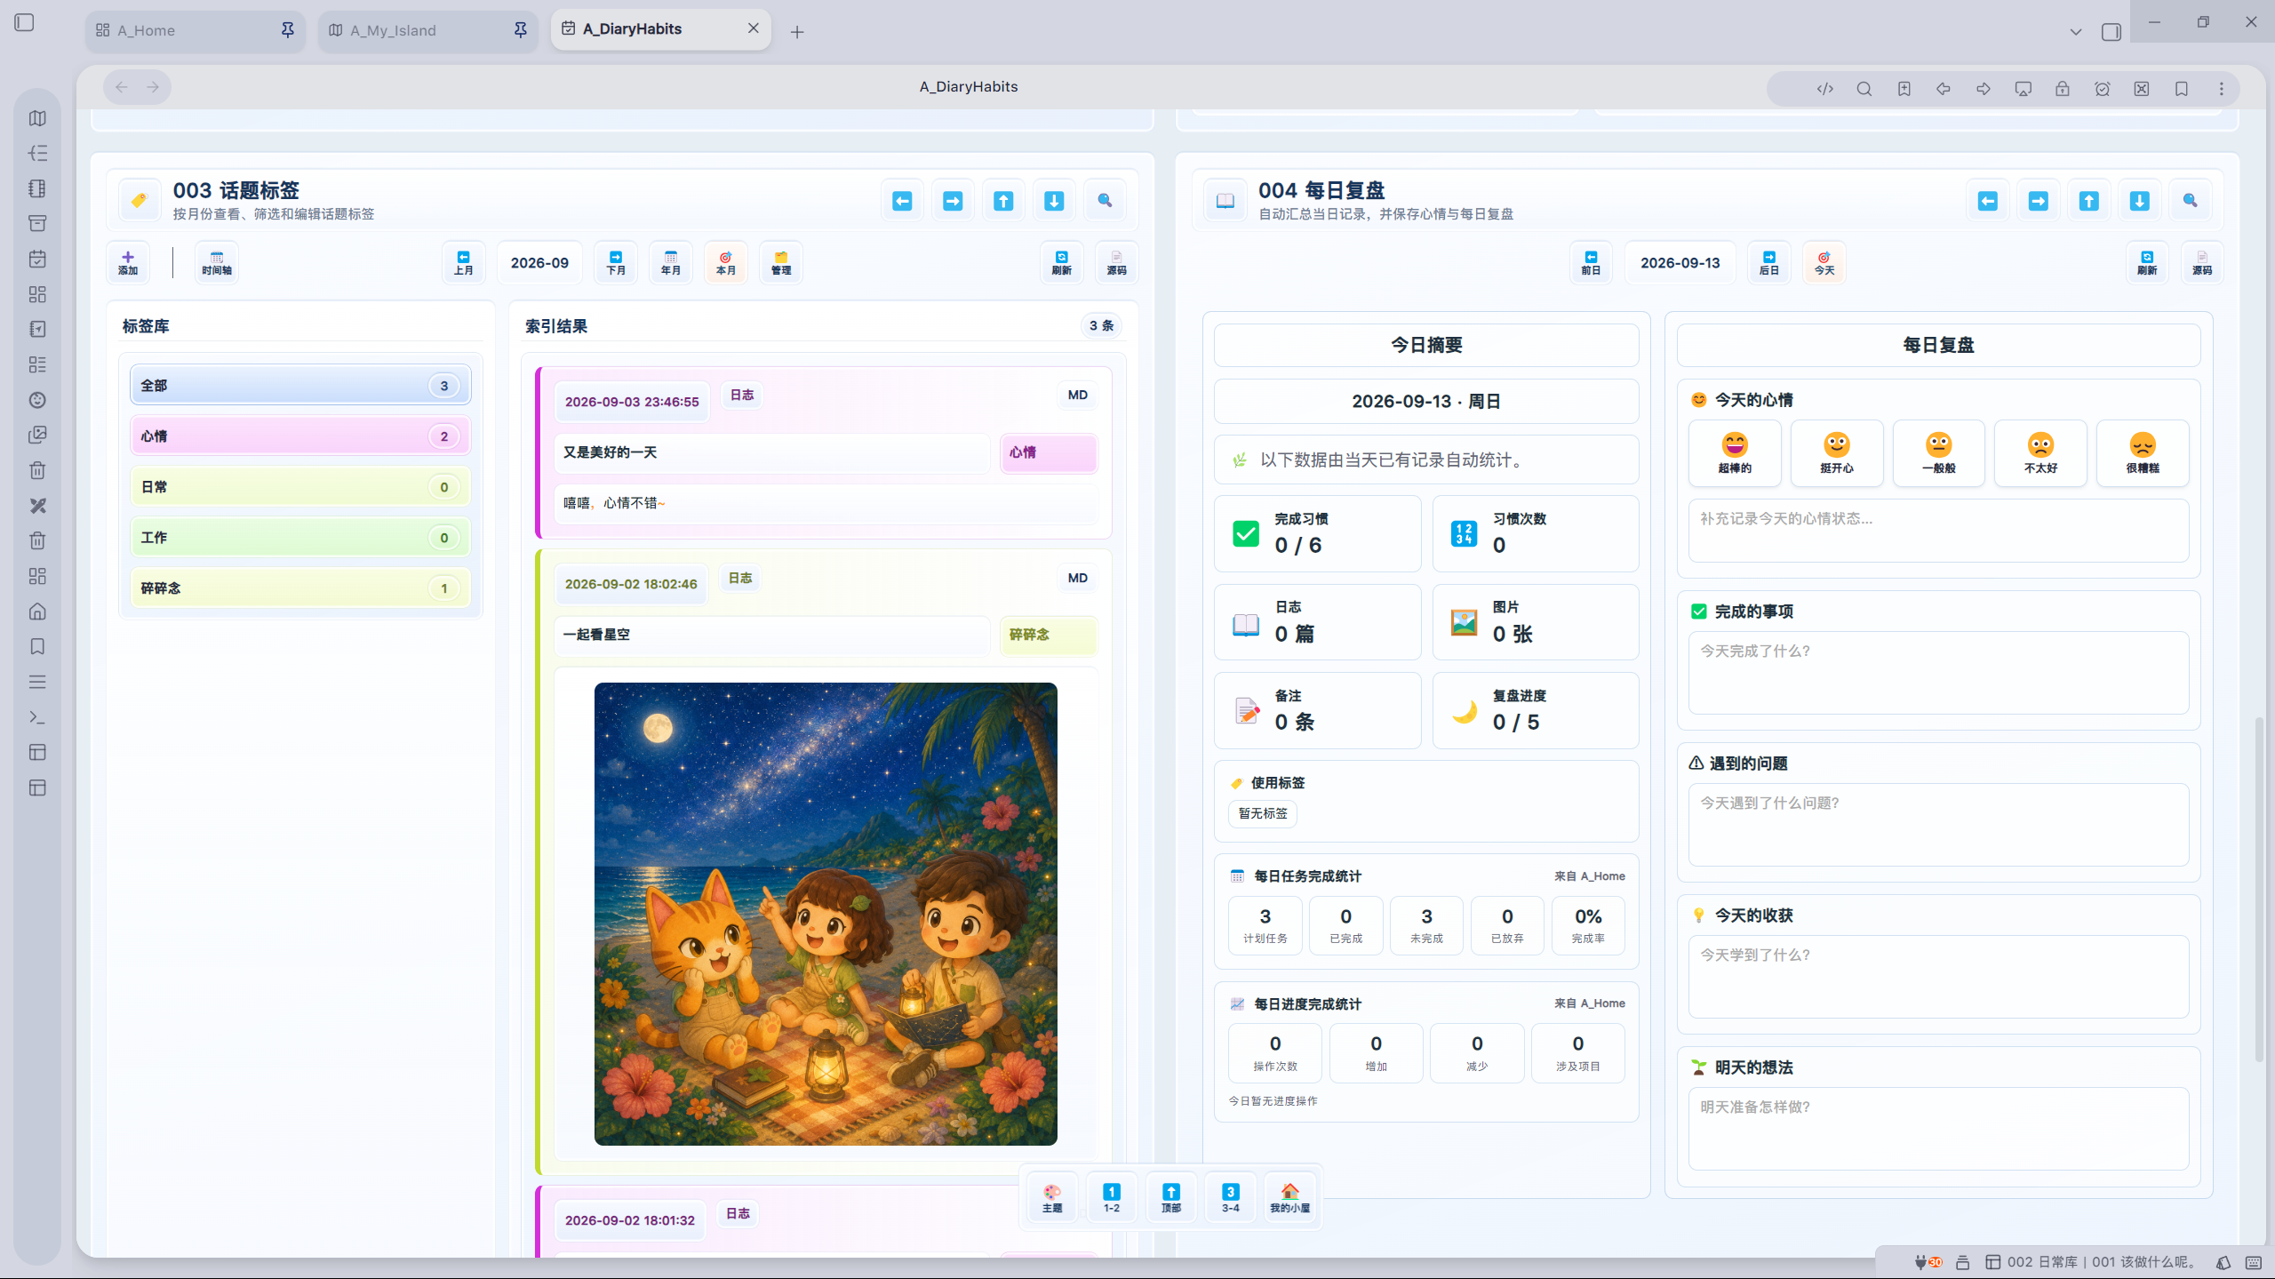Toggle source code view icon in top toolbar
Screen dimensions: 2275x1279
click(x=1824, y=89)
